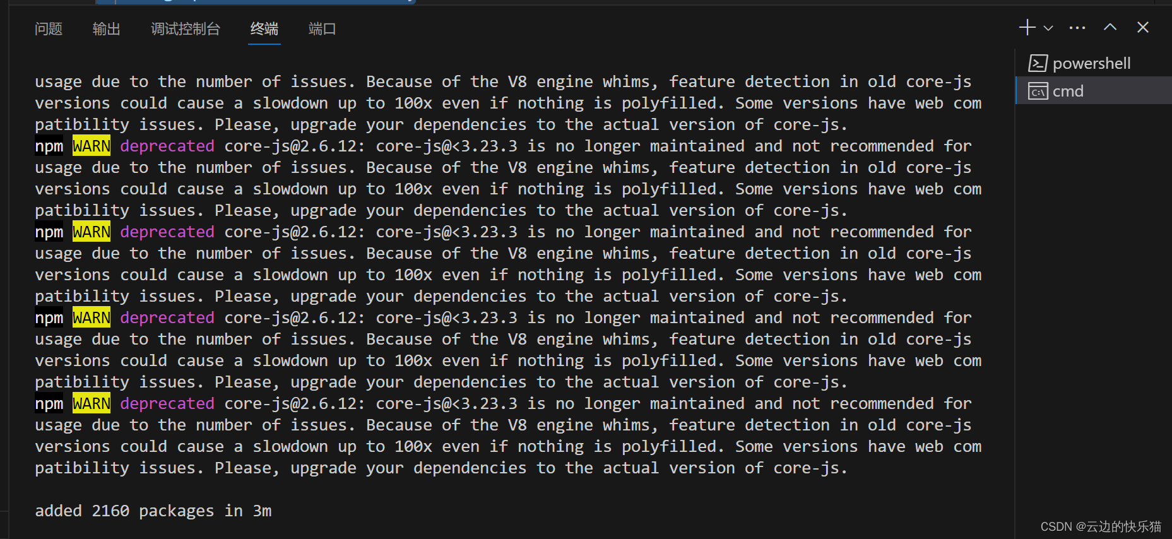Image resolution: width=1172 pixels, height=539 pixels.
Task: Click the first purple deprecated word
Action: 167,146
